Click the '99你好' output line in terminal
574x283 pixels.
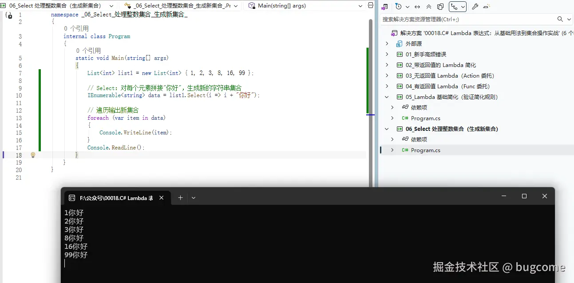(x=76, y=255)
